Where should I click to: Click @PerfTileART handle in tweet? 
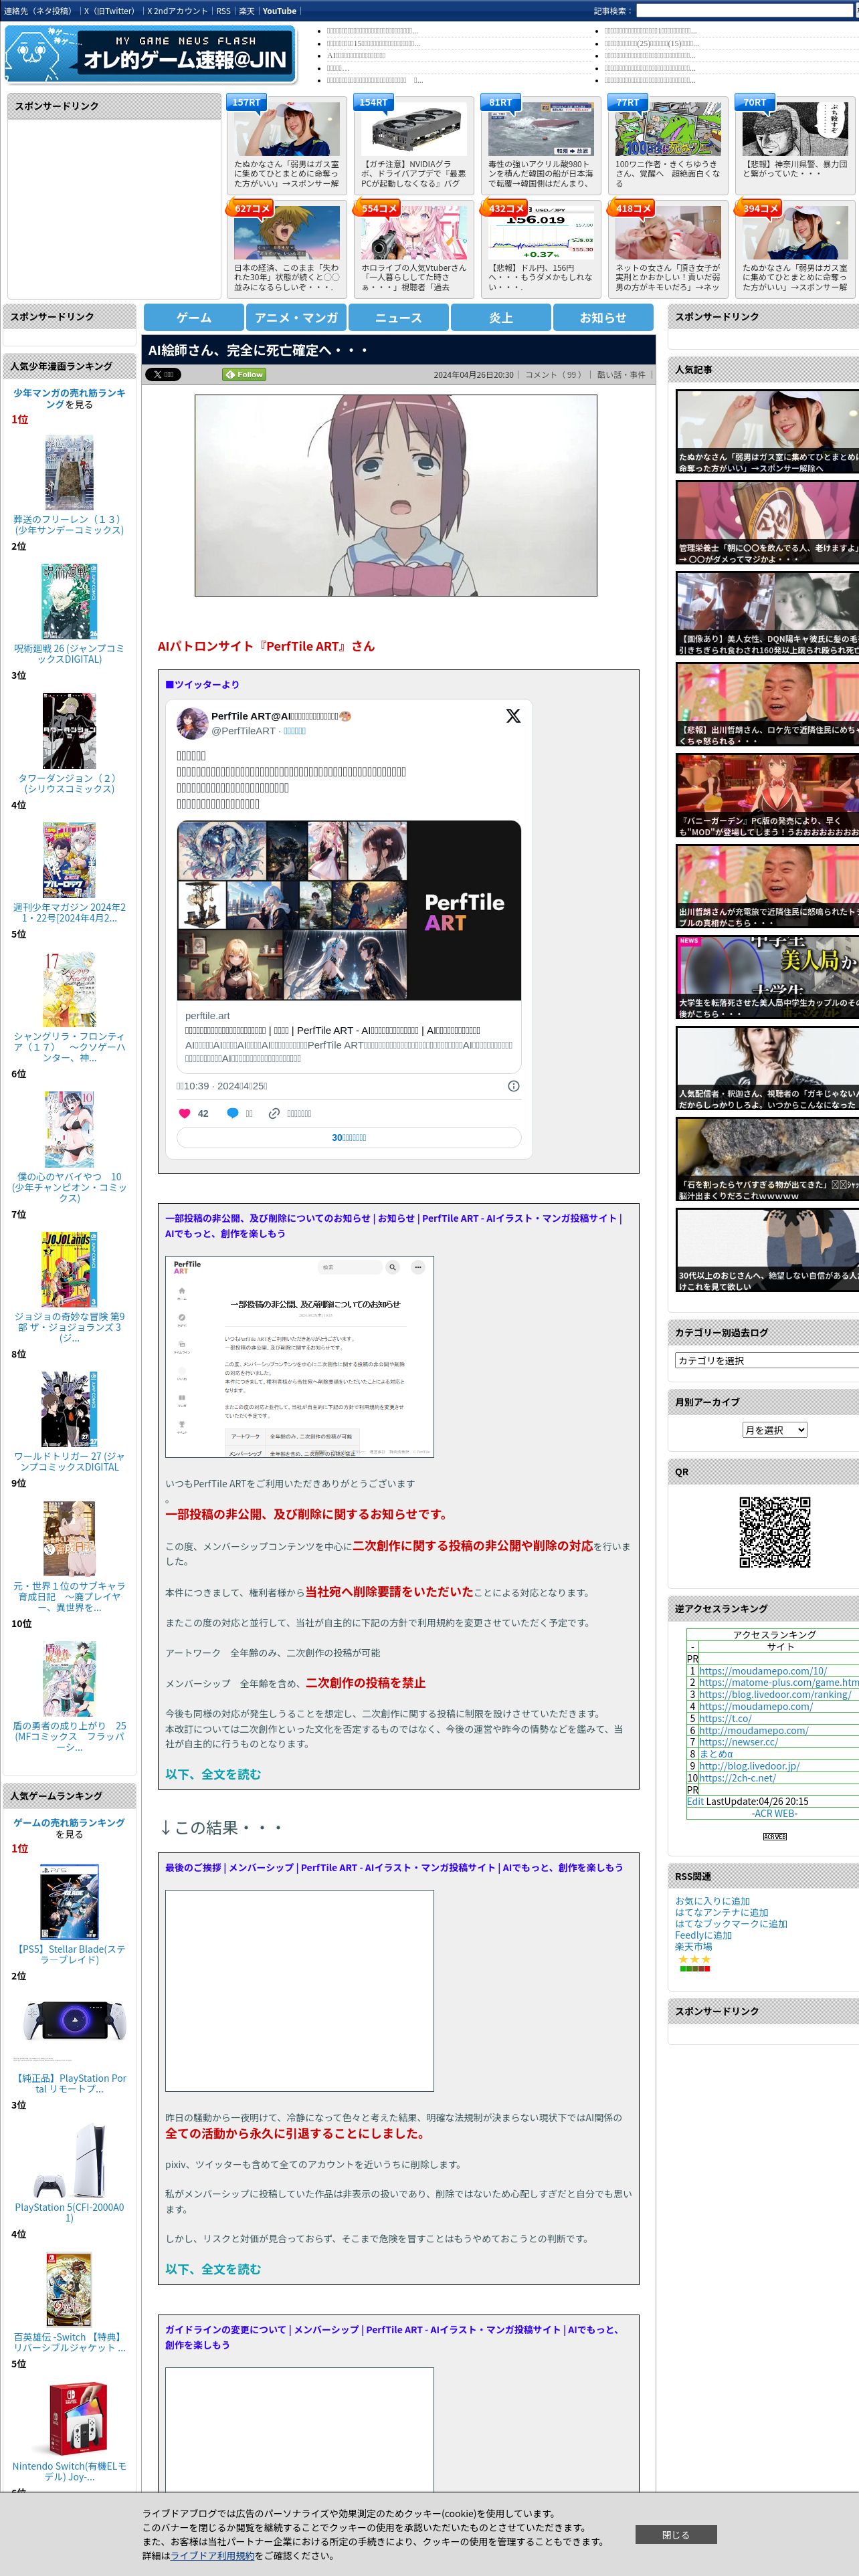(243, 731)
